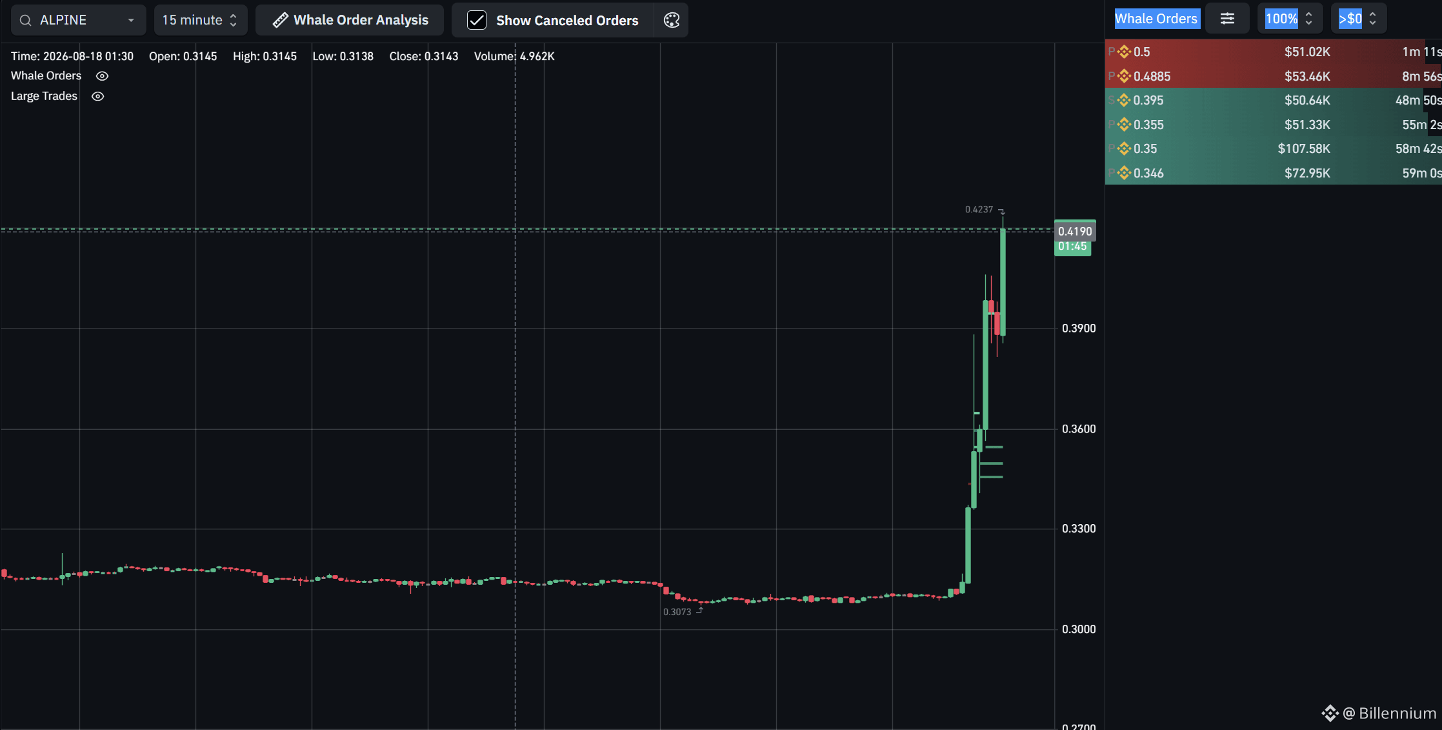Viewport: 1442px width, 730px height.
Task: Click the 0.4237 high marker
Action: (979, 209)
